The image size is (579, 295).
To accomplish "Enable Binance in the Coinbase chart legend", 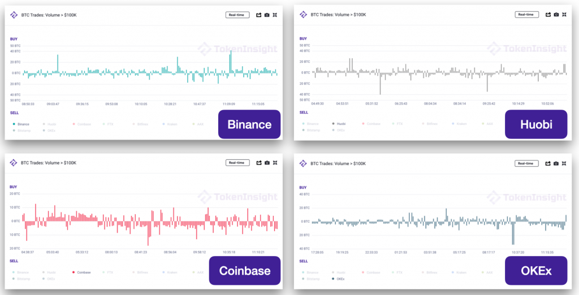I will point(21,272).
